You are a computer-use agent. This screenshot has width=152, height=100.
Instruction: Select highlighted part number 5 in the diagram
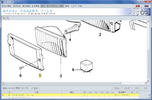40,76
